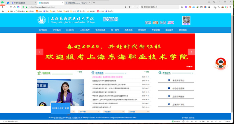Screen dimensions: 234x124
Task: Open 考生报名平台 service link
Action: [x=178, y=80]
